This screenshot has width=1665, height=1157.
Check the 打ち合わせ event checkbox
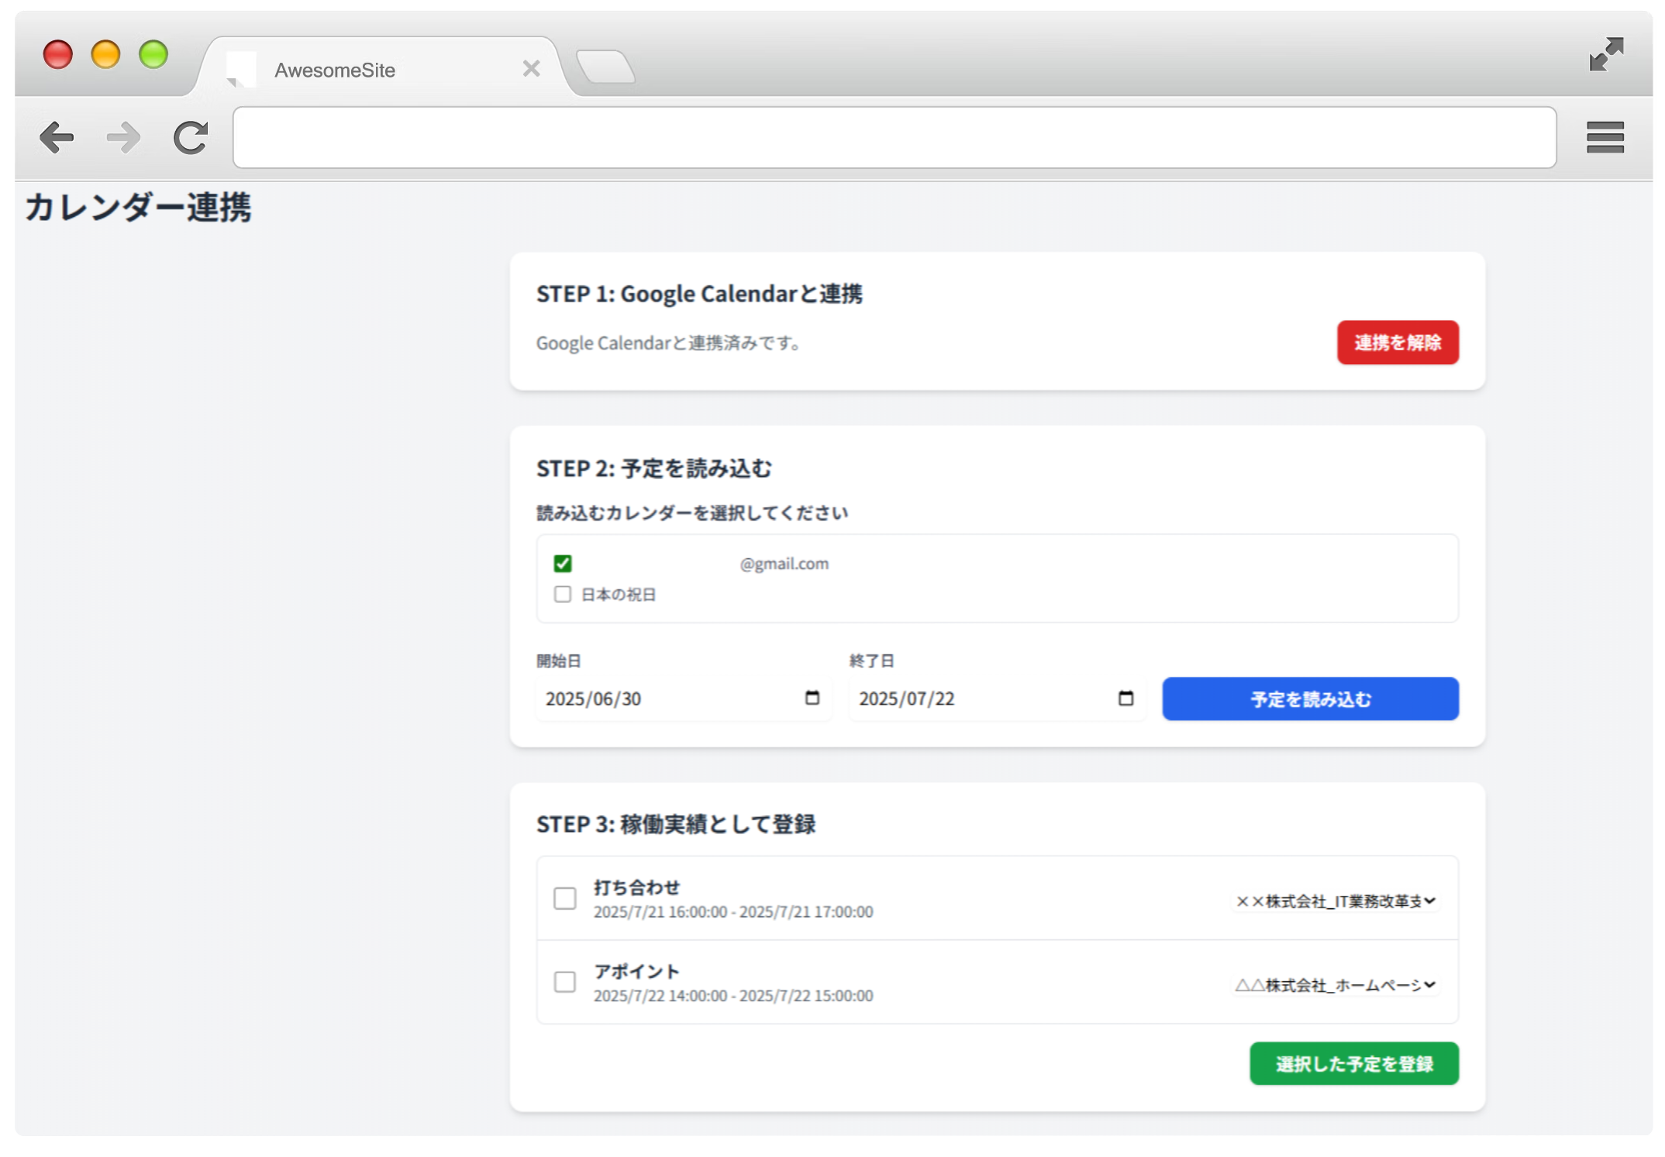click(565, 898)
